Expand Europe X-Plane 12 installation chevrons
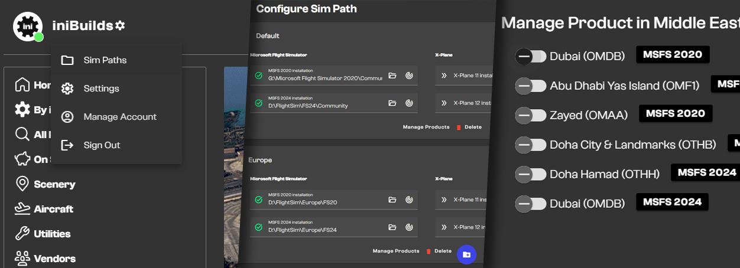 click(444, 227)
